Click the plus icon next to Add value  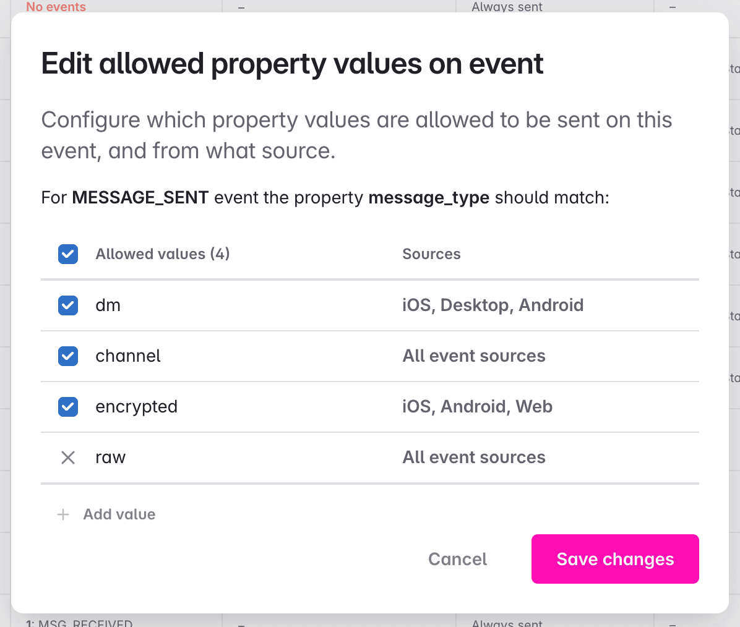coord(62,514)
